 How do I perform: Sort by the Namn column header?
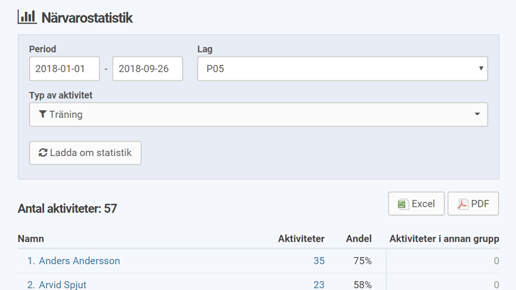[x=31, y=238]
